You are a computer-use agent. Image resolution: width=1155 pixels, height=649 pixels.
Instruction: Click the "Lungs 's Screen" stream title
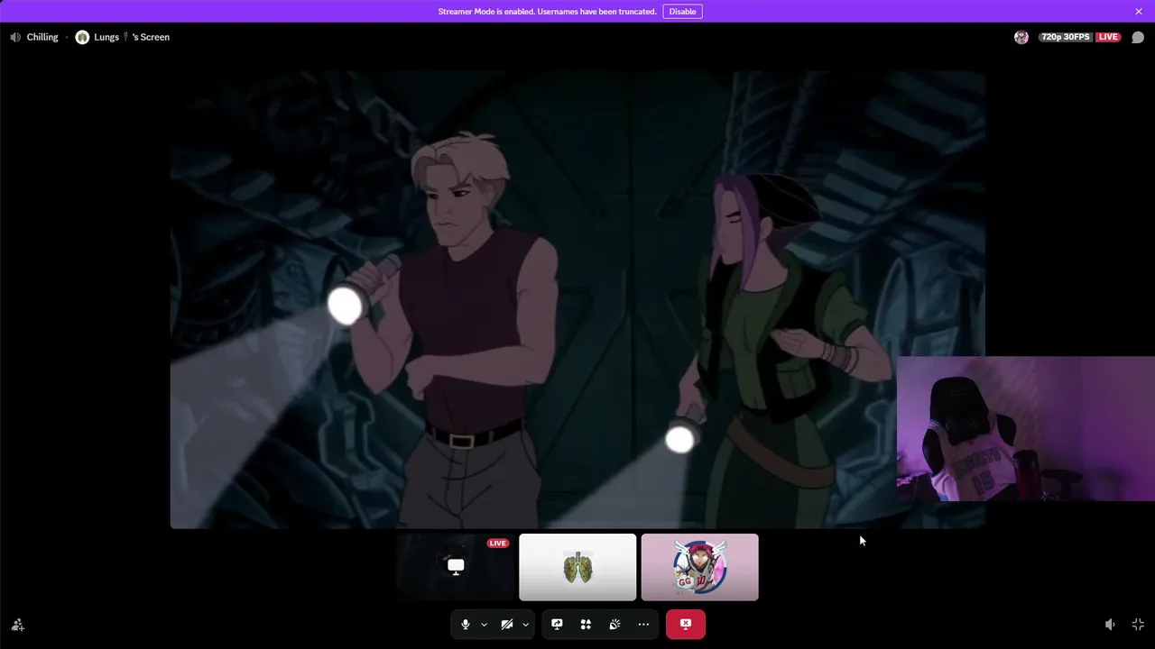point(132,37)
